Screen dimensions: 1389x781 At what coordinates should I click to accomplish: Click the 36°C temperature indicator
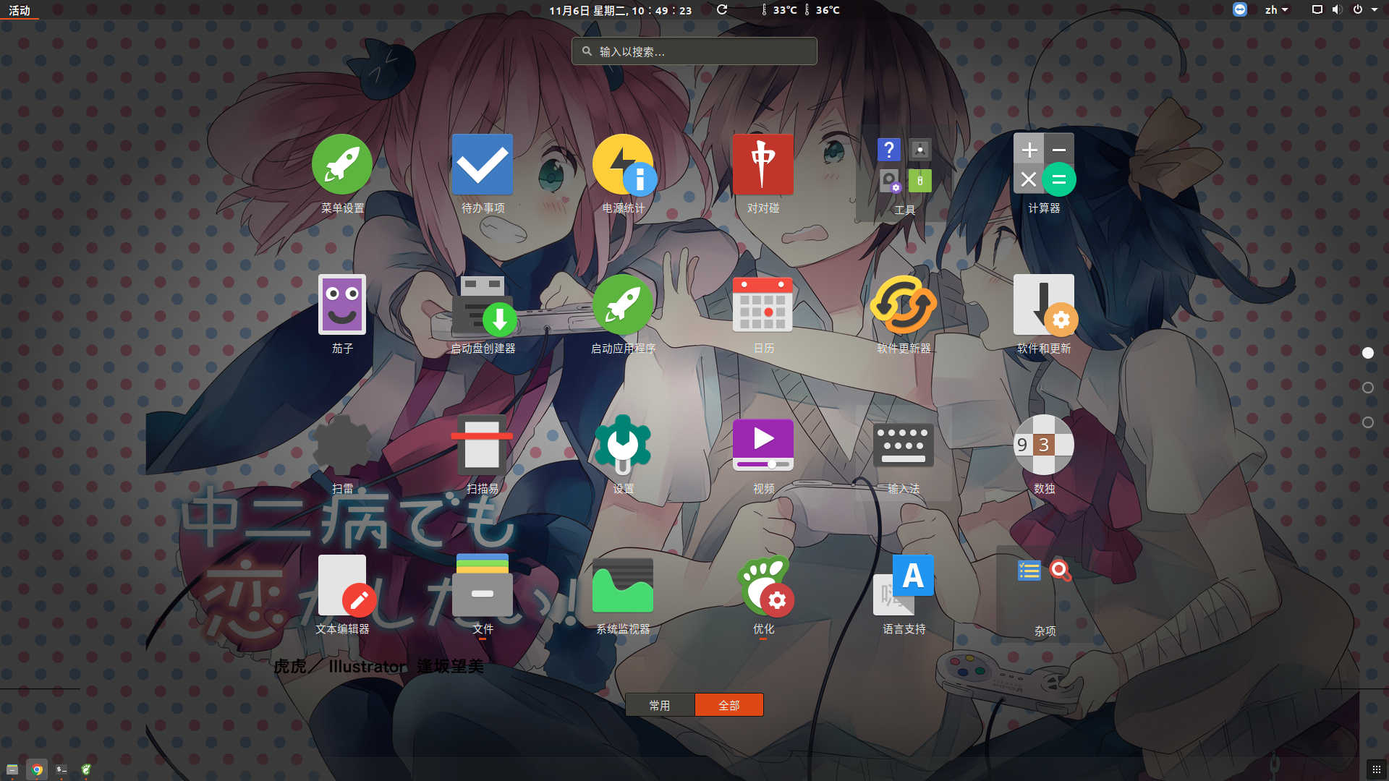coord(823,10)
